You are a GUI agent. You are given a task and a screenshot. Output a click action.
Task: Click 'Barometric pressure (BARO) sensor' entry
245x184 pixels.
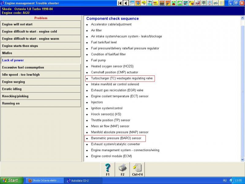(x=116, y=138)
